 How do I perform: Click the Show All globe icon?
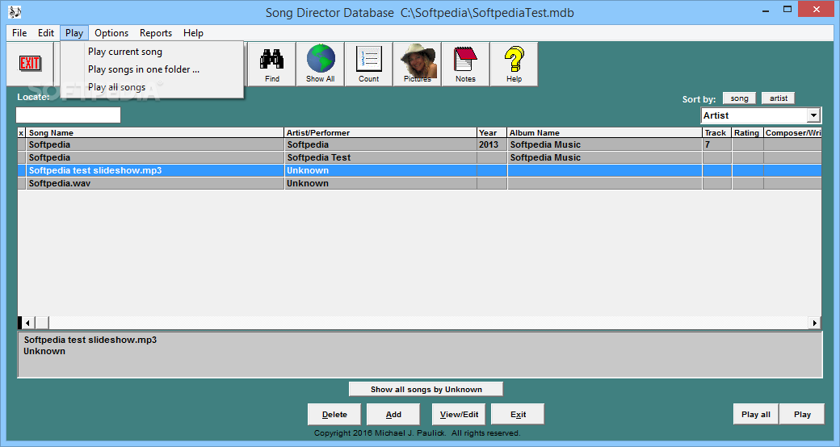pos(321,64)
